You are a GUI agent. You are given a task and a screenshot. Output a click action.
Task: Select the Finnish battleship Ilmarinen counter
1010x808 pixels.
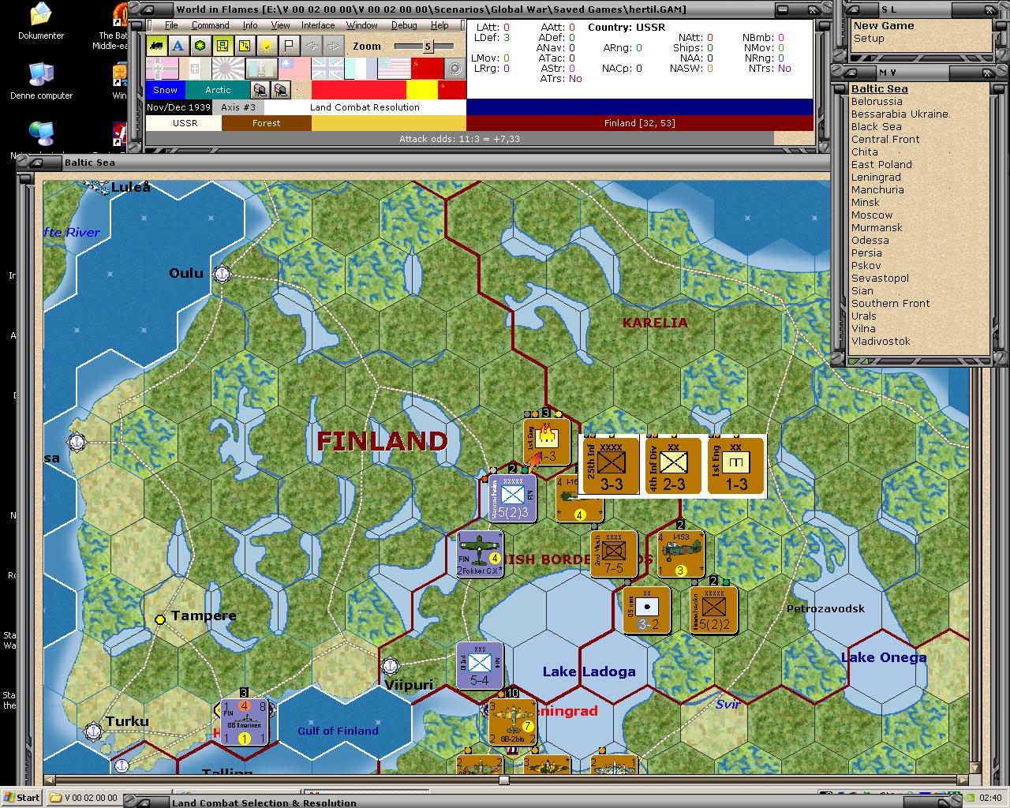pyautogui.click(x=245, y=722)
